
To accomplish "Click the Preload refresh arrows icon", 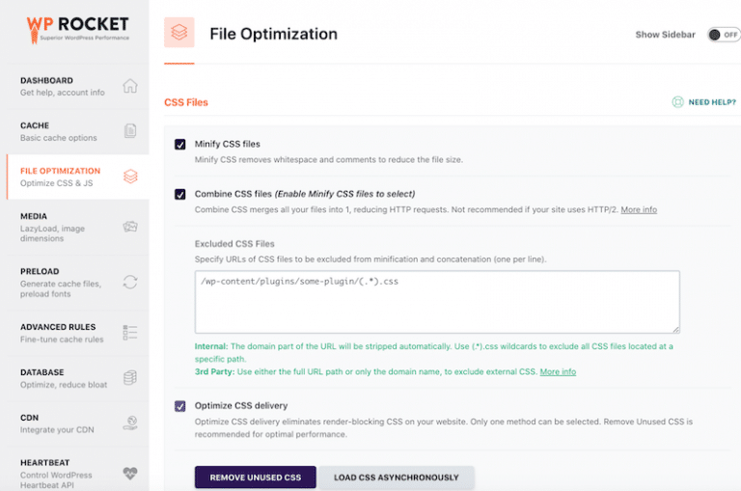I will [x=129, y=282].
